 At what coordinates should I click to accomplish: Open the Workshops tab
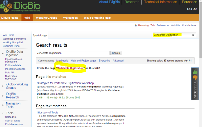point(70,18)
